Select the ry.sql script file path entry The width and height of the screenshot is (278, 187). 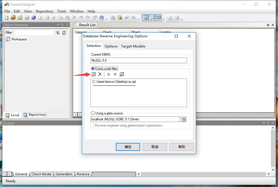pyautogui.click(x=114, y=82)
